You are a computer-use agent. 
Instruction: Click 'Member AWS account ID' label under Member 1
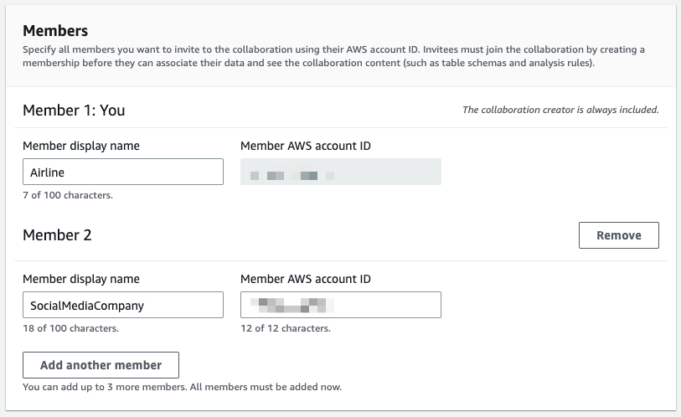306,146
